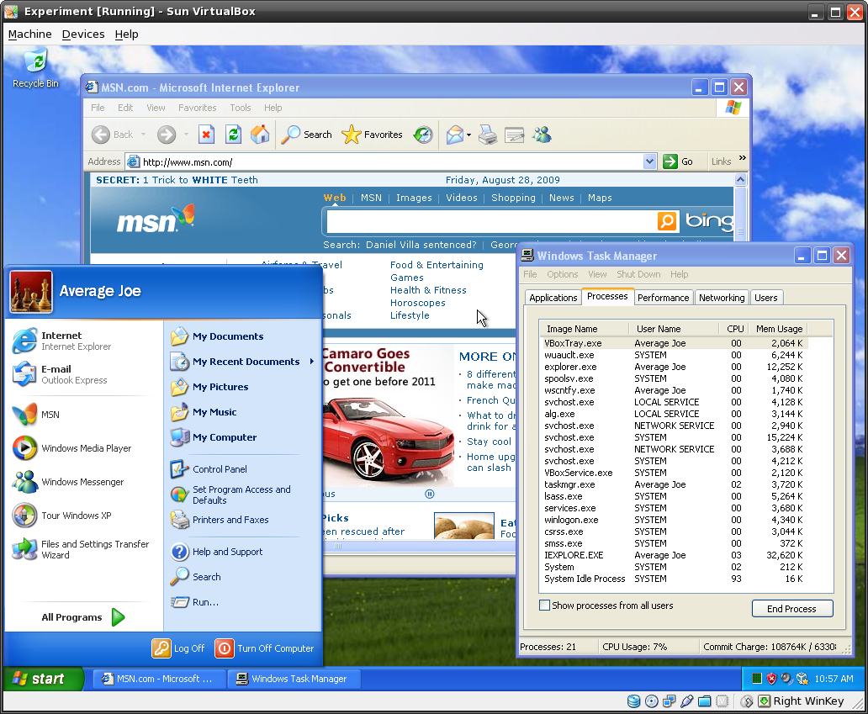Viewport: 868px width, 714px height.
Task: Expand All Programs in Start menu
Action: [x=83, y=617]
